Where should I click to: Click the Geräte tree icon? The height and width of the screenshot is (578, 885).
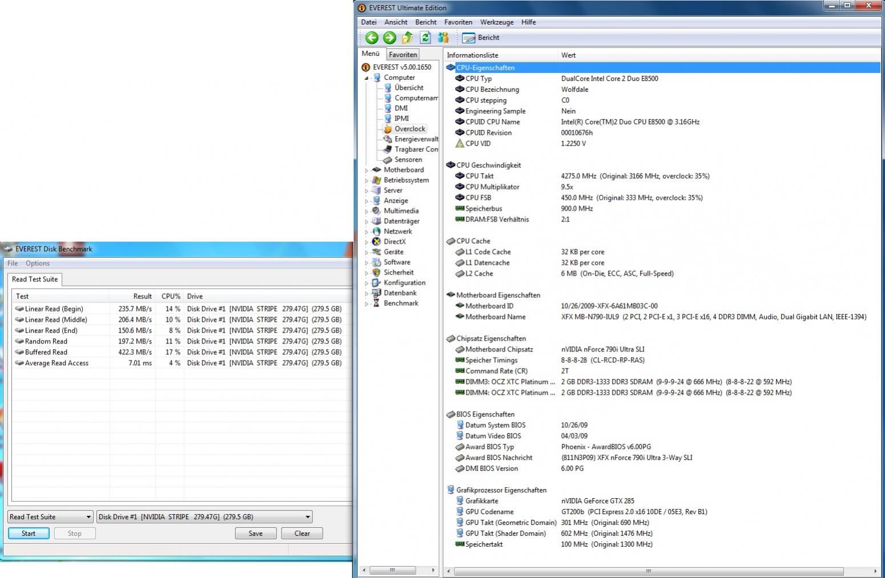point(376,252)
